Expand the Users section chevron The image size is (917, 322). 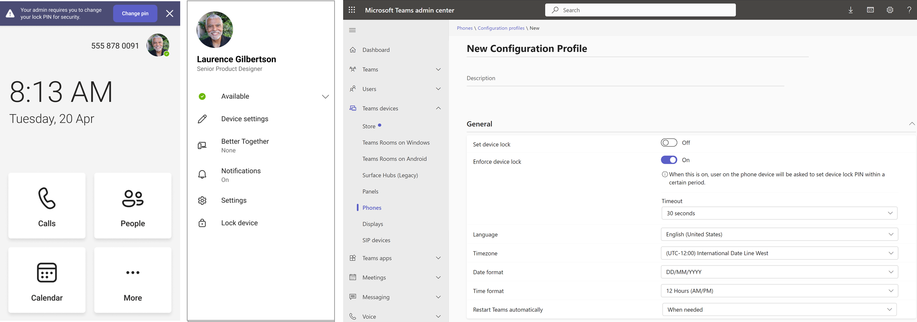pos(438,89)
